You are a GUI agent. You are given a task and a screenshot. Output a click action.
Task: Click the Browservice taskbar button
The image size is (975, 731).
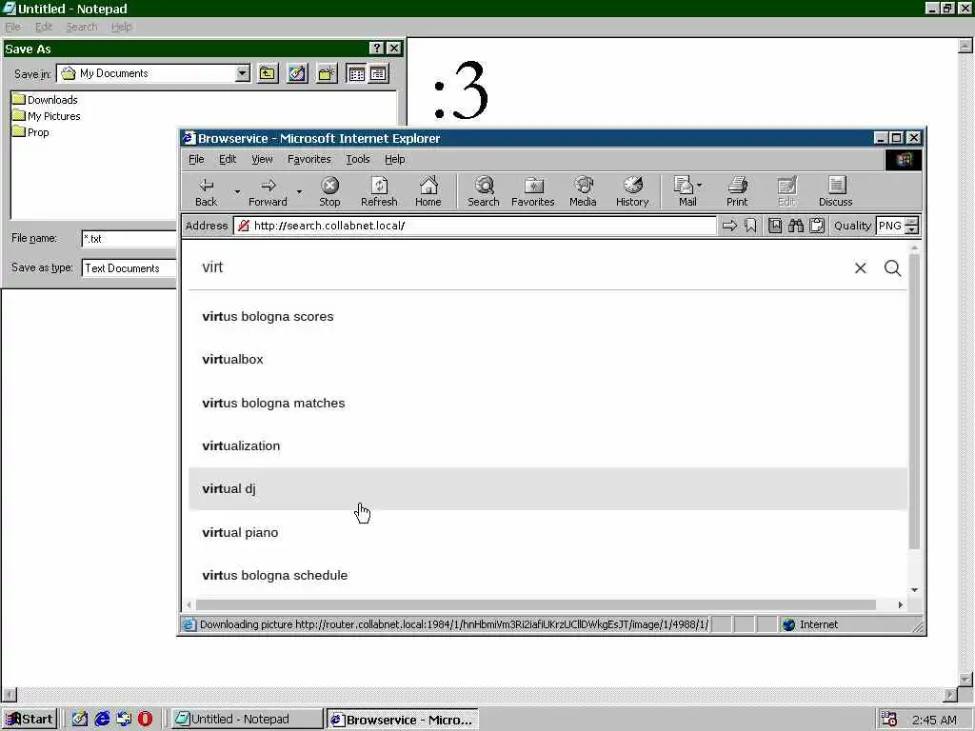403,720
